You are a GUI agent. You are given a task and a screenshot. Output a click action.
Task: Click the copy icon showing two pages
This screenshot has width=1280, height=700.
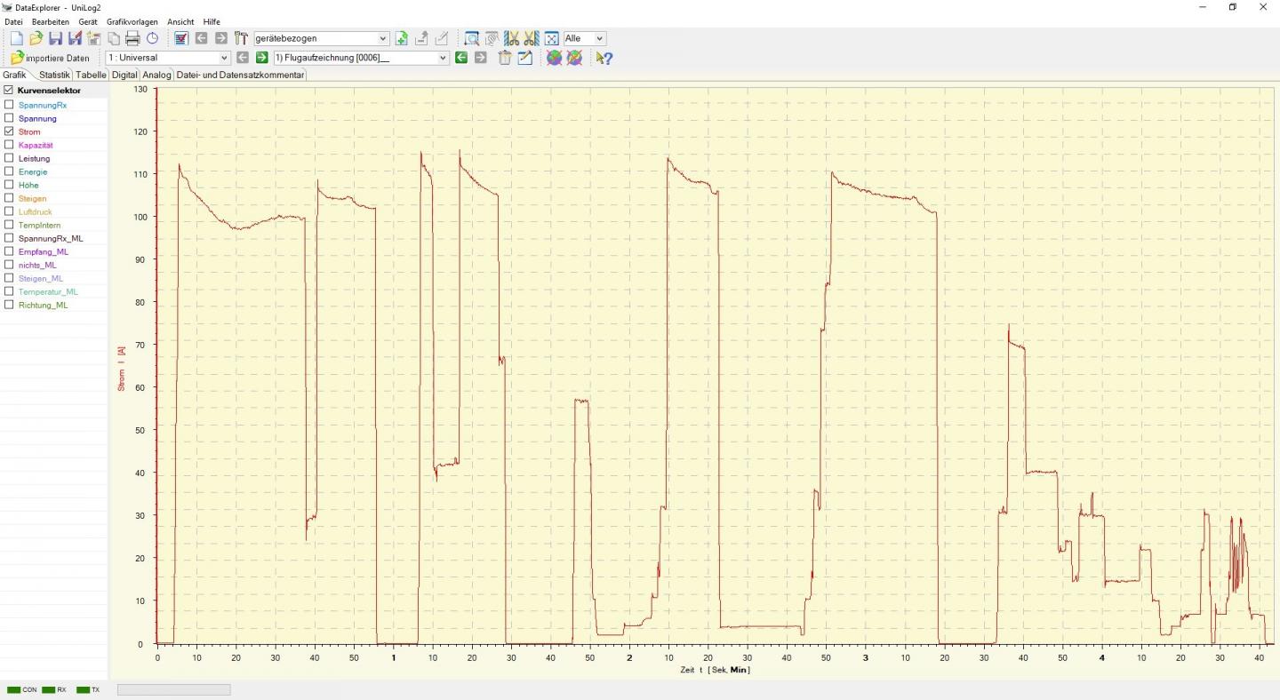[x=114, y=38]
